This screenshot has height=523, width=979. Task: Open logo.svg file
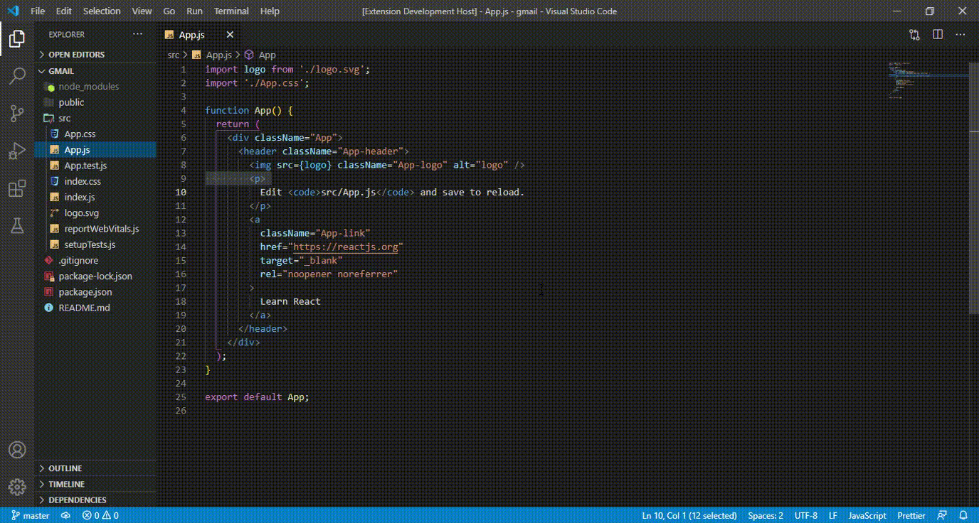[x=95, y=212]
